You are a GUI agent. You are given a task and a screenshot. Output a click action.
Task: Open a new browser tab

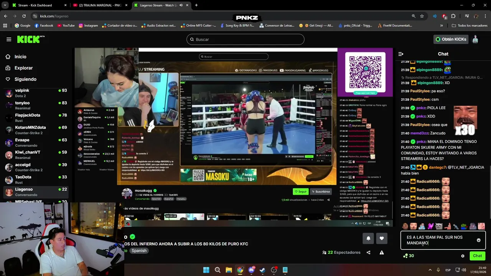click(196, 5)
